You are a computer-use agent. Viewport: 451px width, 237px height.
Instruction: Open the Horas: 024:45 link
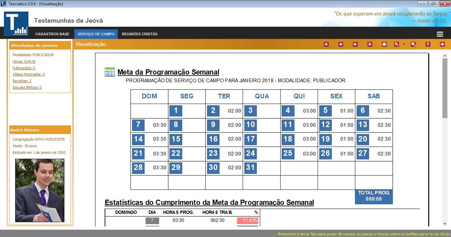[24, 61]
